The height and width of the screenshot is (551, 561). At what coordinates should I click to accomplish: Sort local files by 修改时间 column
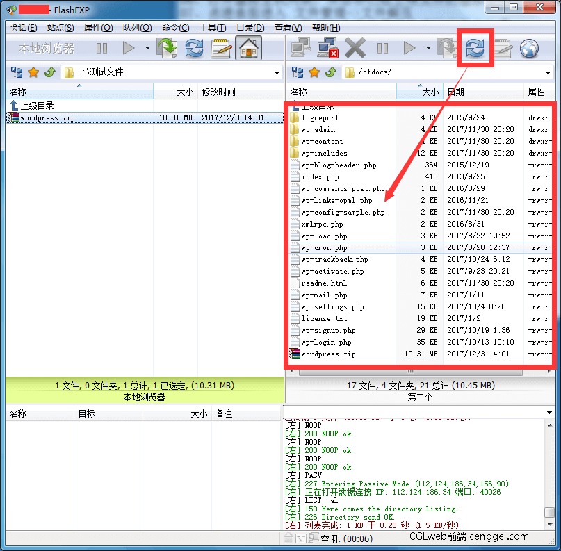(241, 92)
